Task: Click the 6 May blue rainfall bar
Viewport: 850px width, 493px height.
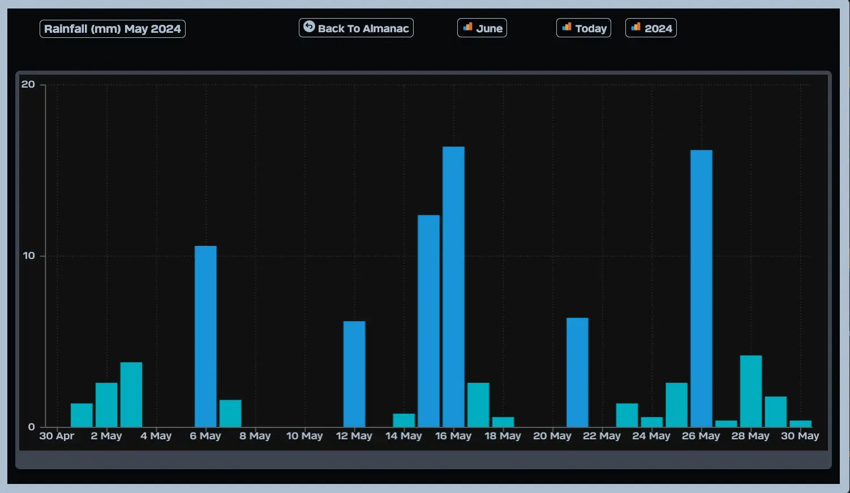Action: tap(205, 336)
